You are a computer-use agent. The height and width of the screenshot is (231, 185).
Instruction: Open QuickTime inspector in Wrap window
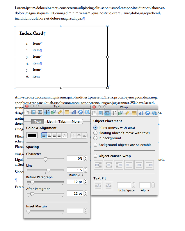point(154,113)
